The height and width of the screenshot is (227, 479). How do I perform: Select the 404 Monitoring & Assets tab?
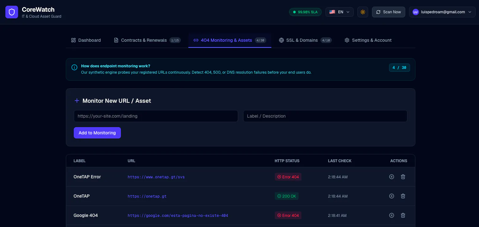click(x=230, y=40)
